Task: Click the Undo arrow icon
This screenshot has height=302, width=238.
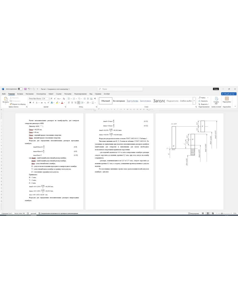Action: [29, 89]
